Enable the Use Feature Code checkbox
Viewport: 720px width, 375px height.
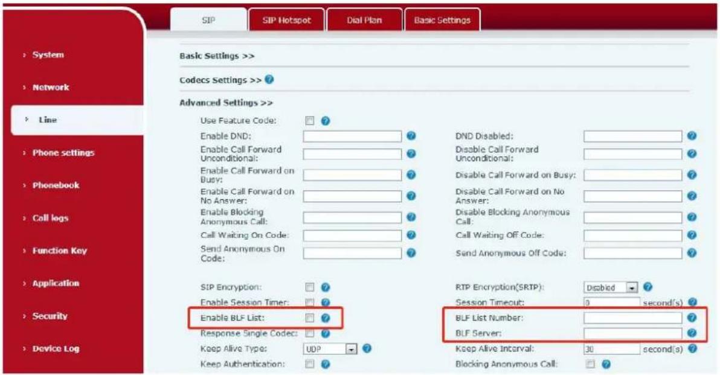(310, 121)
